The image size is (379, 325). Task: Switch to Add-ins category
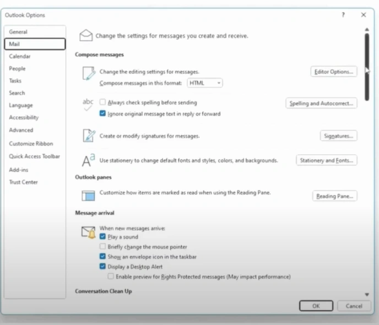35,170
